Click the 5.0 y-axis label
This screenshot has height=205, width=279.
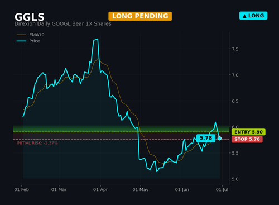tap(235, 179)
